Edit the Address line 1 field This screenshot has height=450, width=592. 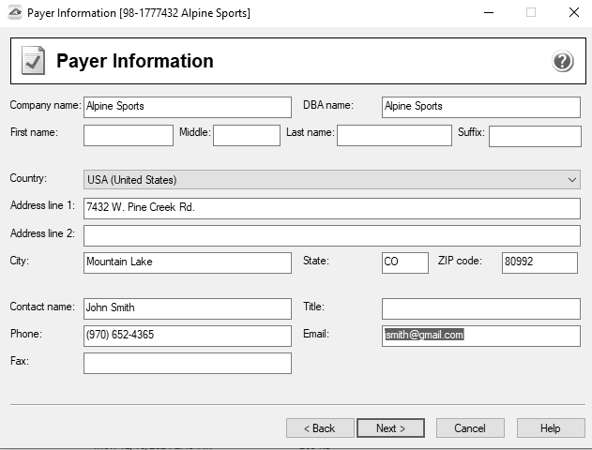332,208
